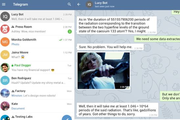
Task: Click 'last seen just now' status
Action: [x=104, y=7]
